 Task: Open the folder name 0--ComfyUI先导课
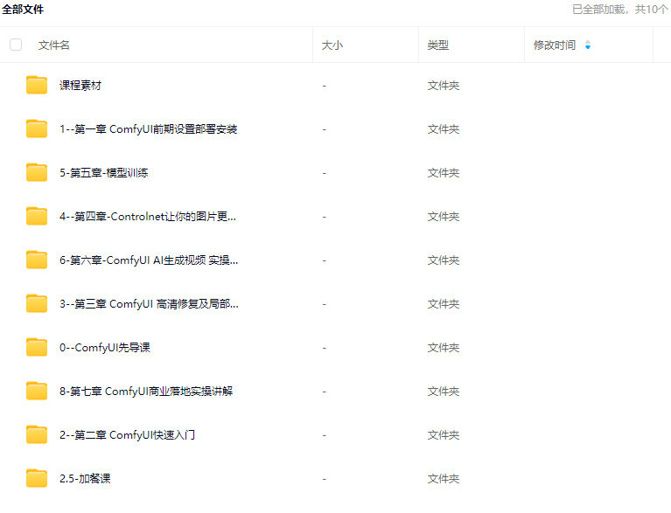coord(105,347)
